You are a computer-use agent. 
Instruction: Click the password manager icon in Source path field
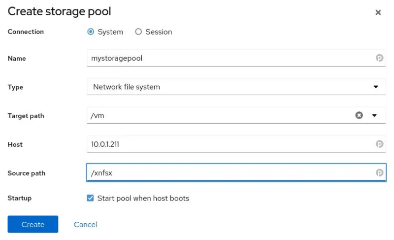click(380, 173)
